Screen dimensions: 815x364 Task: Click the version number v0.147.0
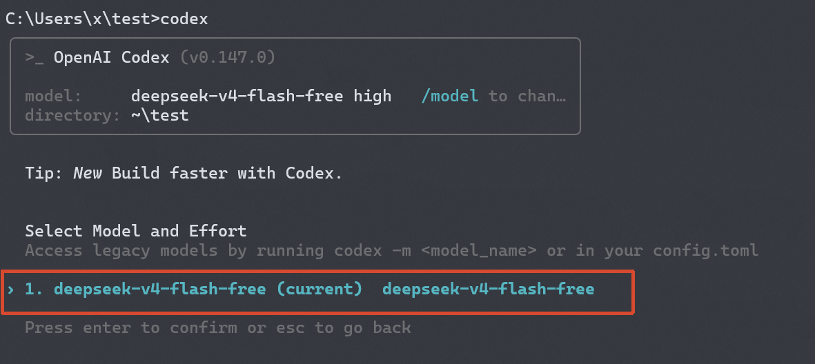pos(228,57)
